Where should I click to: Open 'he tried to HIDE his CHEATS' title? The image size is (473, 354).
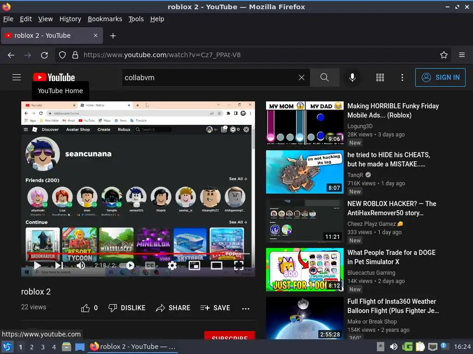(x=389, y=159)
